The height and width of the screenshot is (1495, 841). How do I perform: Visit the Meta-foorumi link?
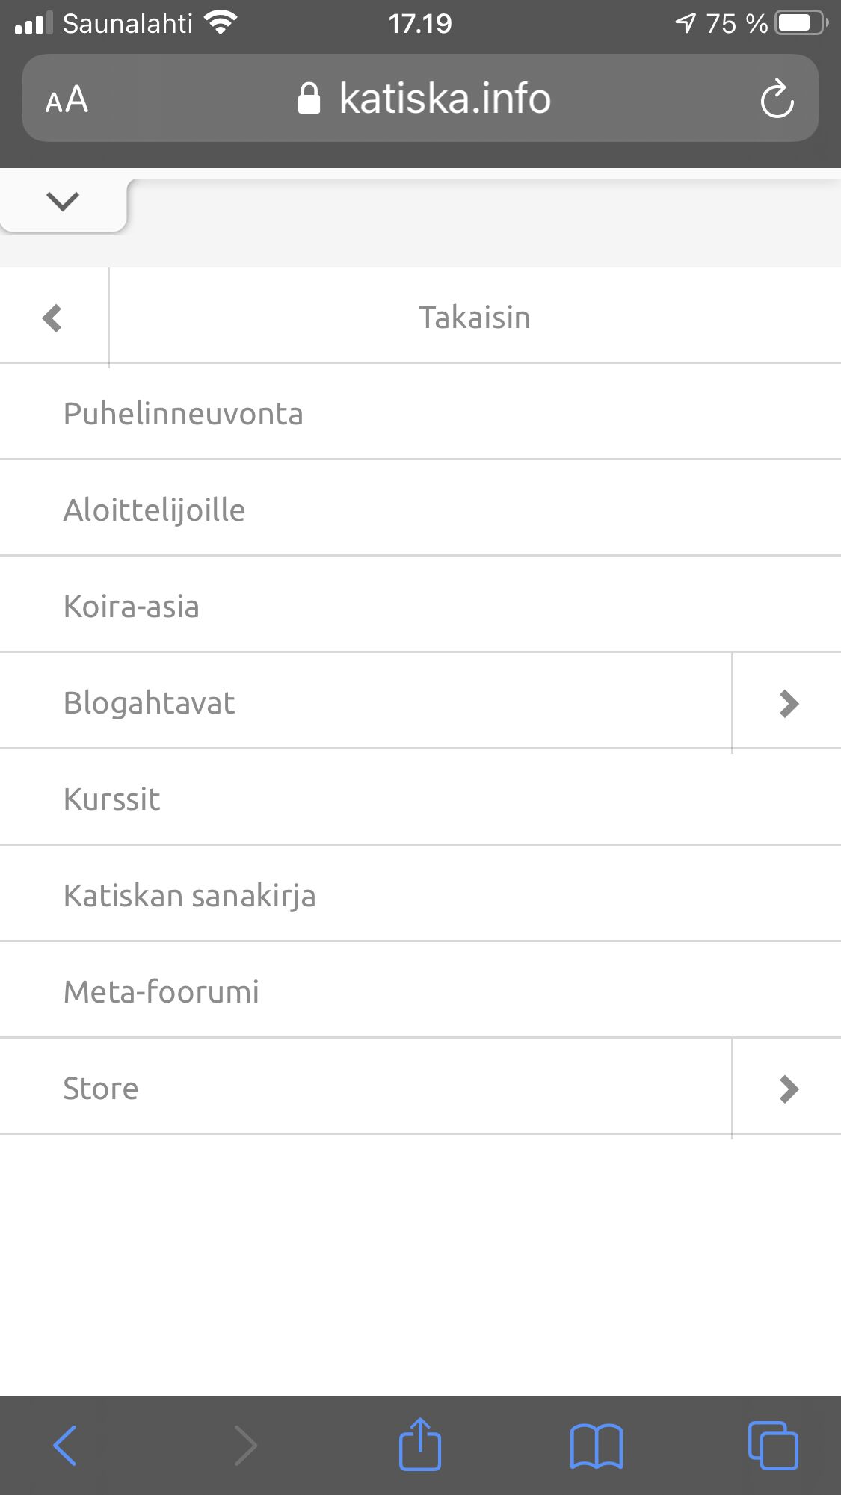pyautogui.click(x=161, y=992)
